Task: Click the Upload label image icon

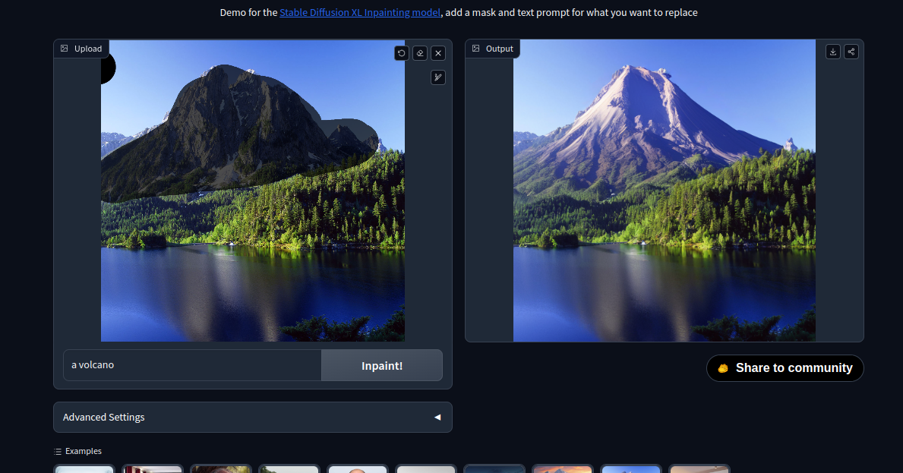Action: (65, 49)
